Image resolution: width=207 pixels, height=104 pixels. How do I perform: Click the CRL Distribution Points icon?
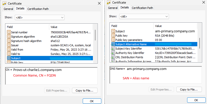tap(113, 57)
